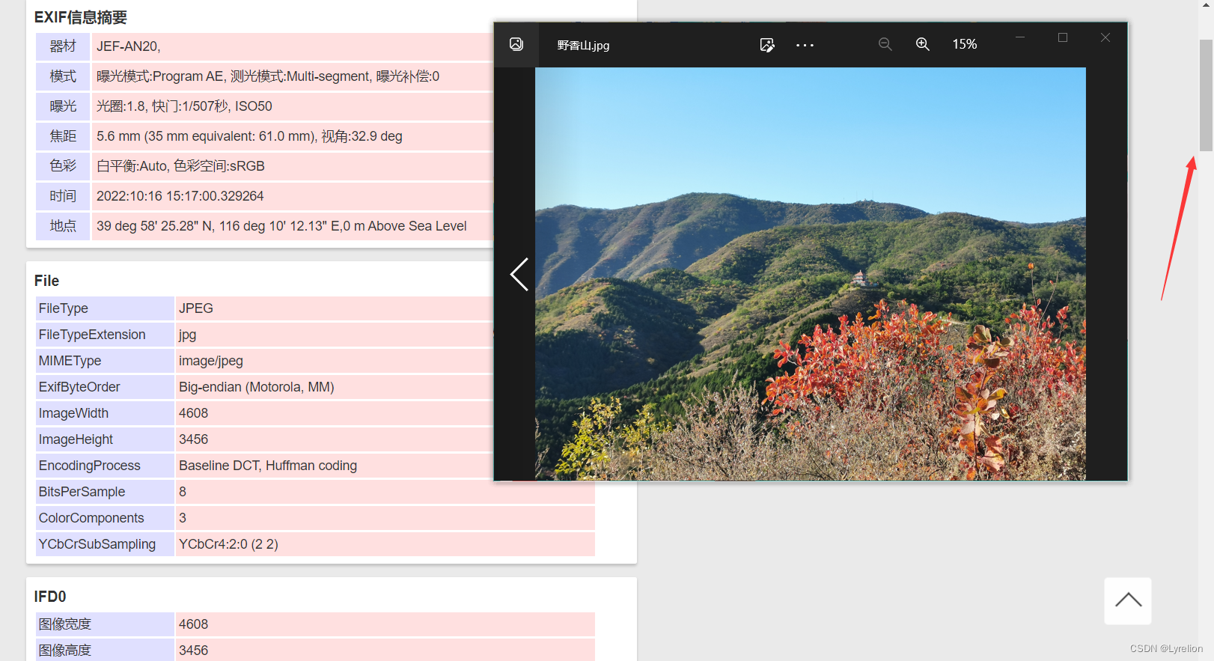Select the JPEG file type value
Screen dimensions: 1214x661
coord(196,308)
